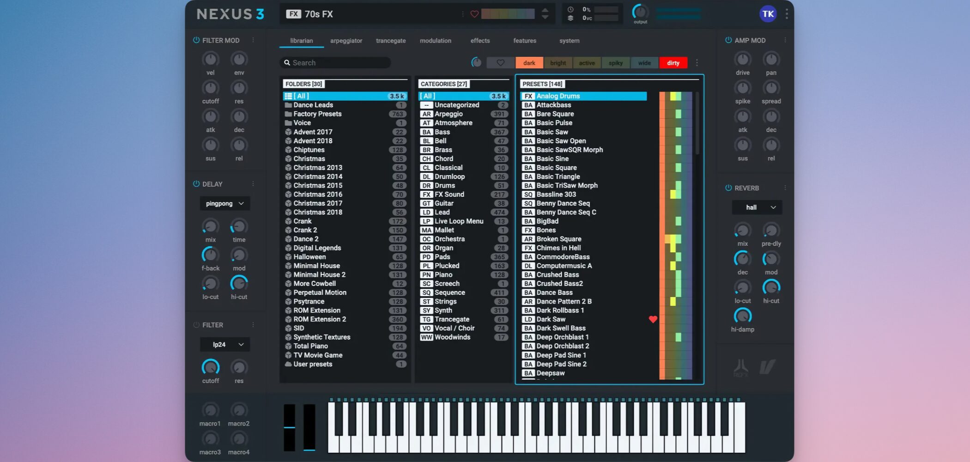Image resolution: width=970 pixels, height=462 pixels.
Task: Open the TK user account button
Action: [x=768, y=14]
